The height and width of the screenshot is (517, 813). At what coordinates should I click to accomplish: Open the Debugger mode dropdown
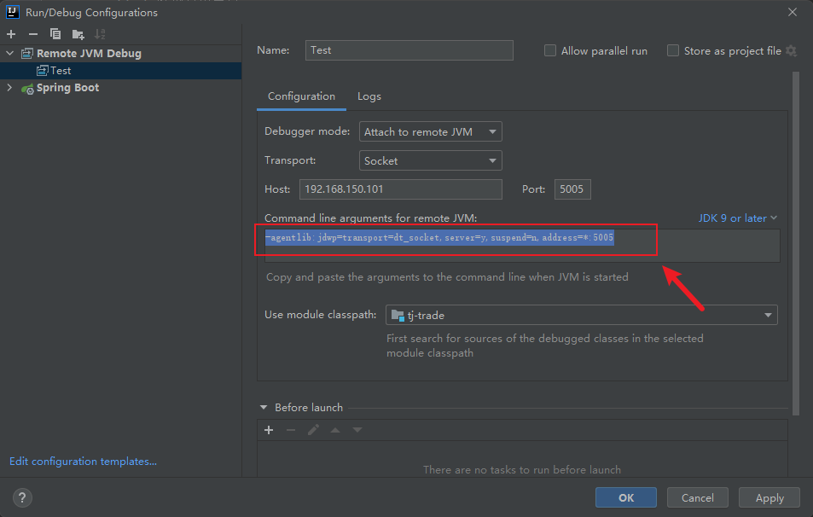430,132
